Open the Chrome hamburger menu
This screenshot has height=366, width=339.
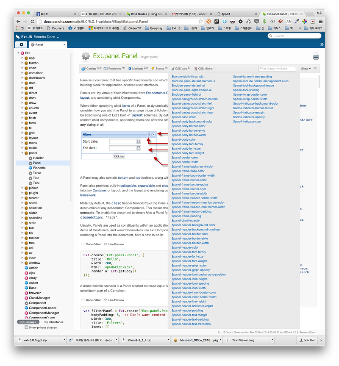point(320,22)
